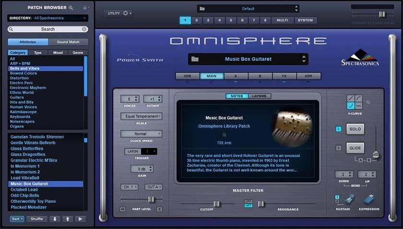Select the Kalimbascope category
This screenshot has height=229, width=403.
tap(23, 112)
